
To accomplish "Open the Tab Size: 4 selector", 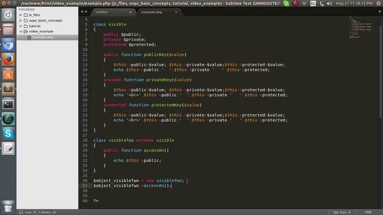I will click(x=342, y=213).
